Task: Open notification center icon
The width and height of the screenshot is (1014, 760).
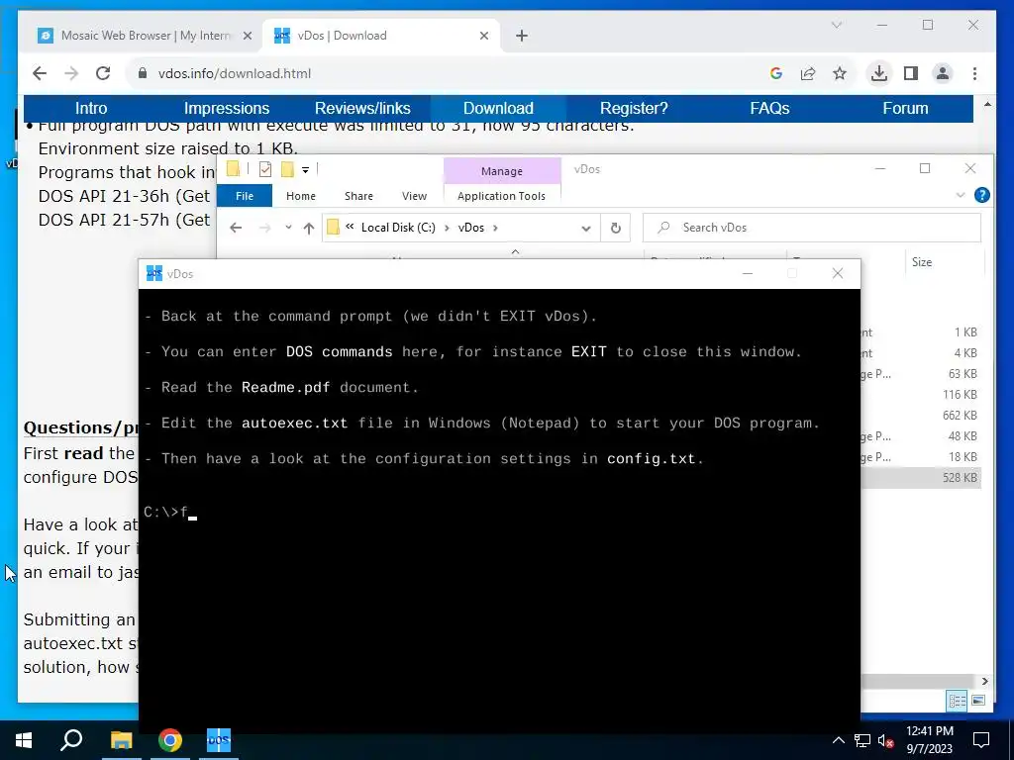Action: coord(981,740)
